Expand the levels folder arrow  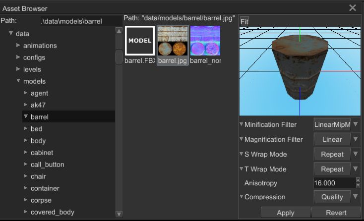point(18,69)
